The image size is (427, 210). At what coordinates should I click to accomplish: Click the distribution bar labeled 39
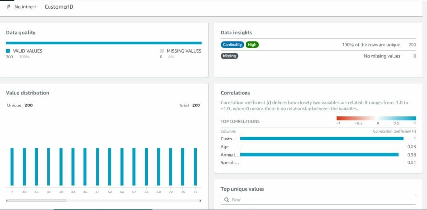pyautogui.click(x=61, y=167)
